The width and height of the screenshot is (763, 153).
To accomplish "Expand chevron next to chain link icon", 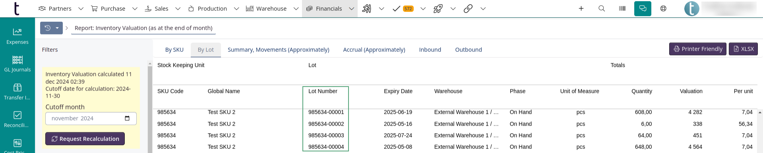I will pyautogui.click(x=483, y=9).
